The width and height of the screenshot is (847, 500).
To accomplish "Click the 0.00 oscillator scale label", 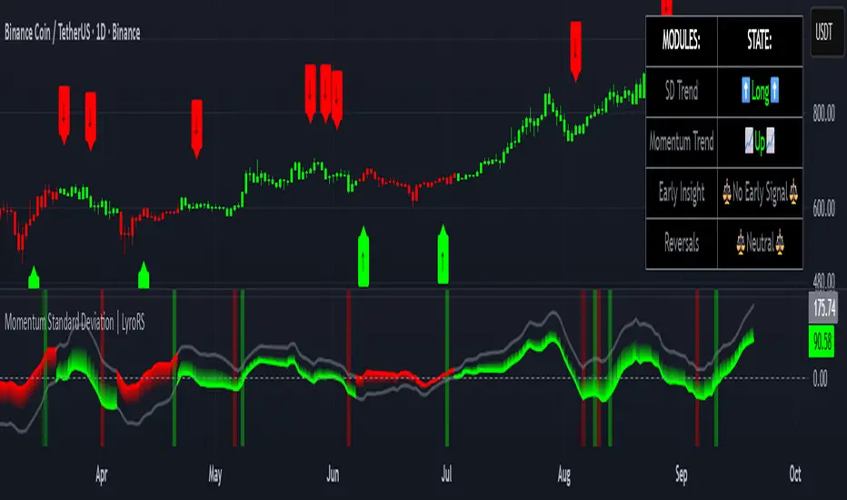I will click(820, 379).
